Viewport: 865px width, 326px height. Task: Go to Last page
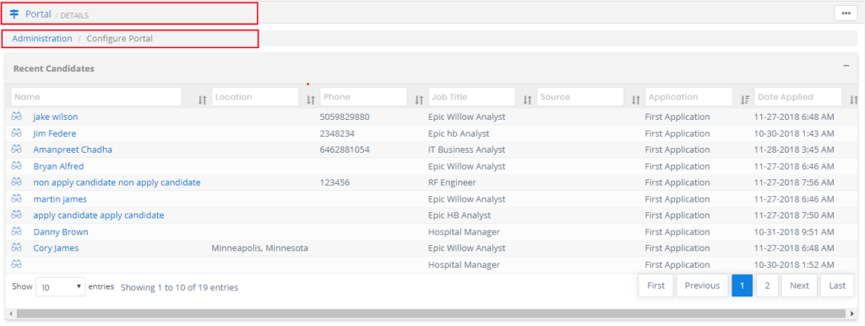pyautogui.click(x=837, y=285)
